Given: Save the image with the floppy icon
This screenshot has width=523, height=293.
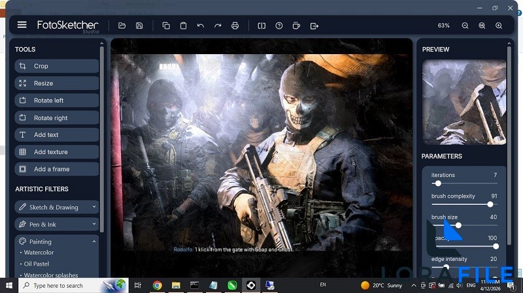Looking at the screenshot, I should pos(139,25).
